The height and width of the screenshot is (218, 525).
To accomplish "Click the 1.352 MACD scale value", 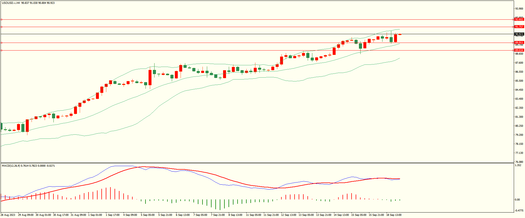I will [518, 165].
